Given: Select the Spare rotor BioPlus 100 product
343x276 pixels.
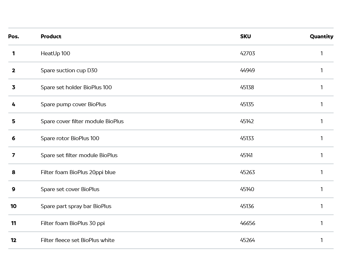Looking at the screenshot, I should tap(70, 138).
